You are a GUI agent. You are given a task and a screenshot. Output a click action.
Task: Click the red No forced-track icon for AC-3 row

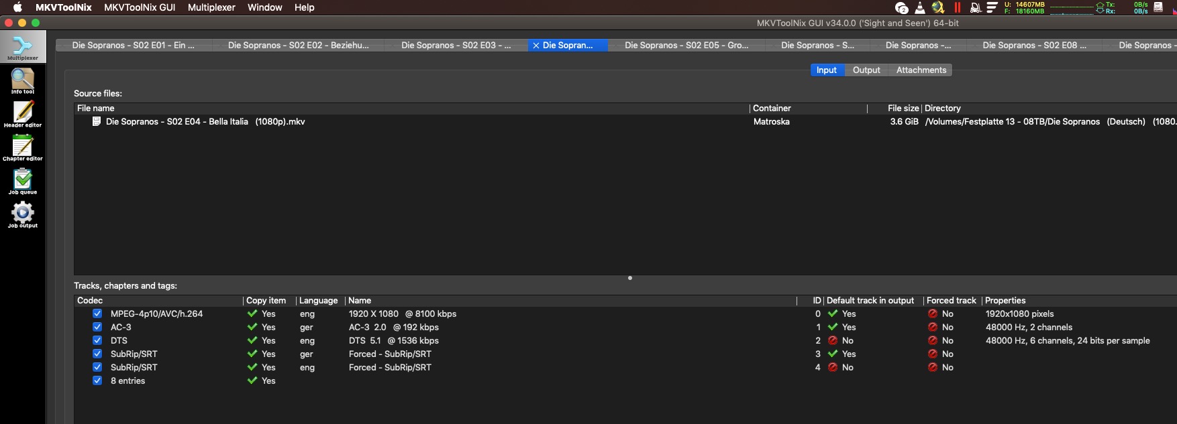coord(933,327)
